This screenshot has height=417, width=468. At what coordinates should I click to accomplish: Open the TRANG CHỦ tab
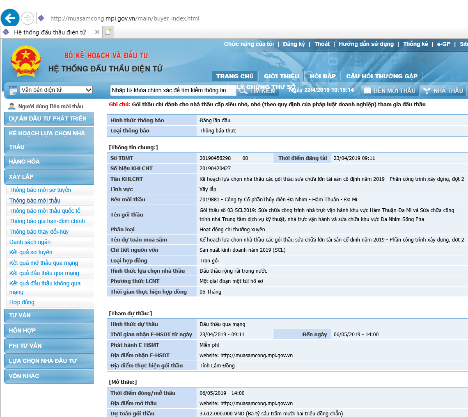pos(234,76)
